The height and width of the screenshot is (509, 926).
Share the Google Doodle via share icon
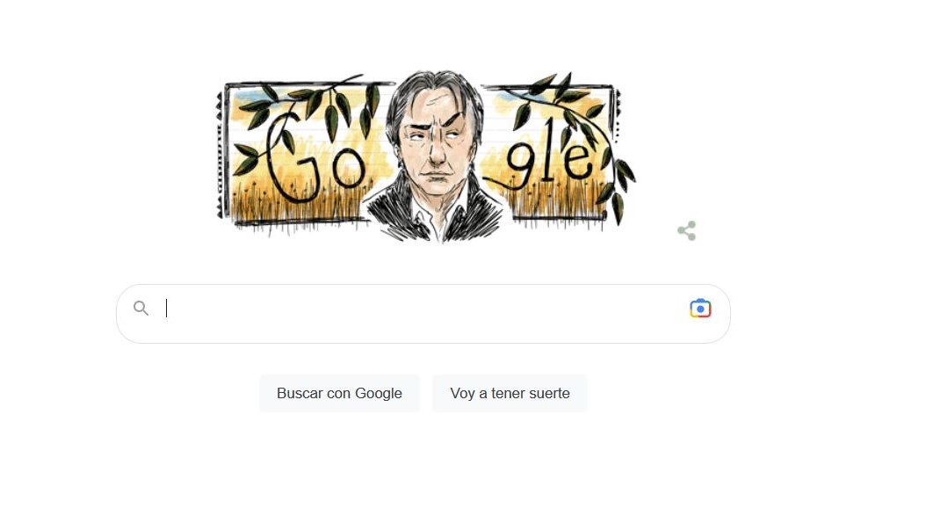coord(686,230)
